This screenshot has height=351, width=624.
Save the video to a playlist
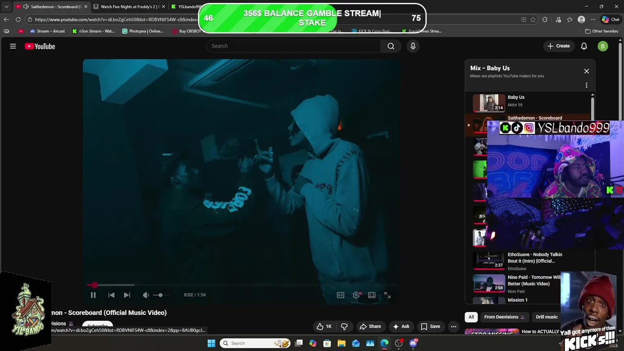pos(430,327)
